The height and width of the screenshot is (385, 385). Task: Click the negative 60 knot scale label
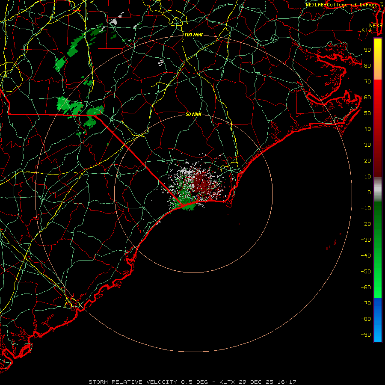pos(366,287)
